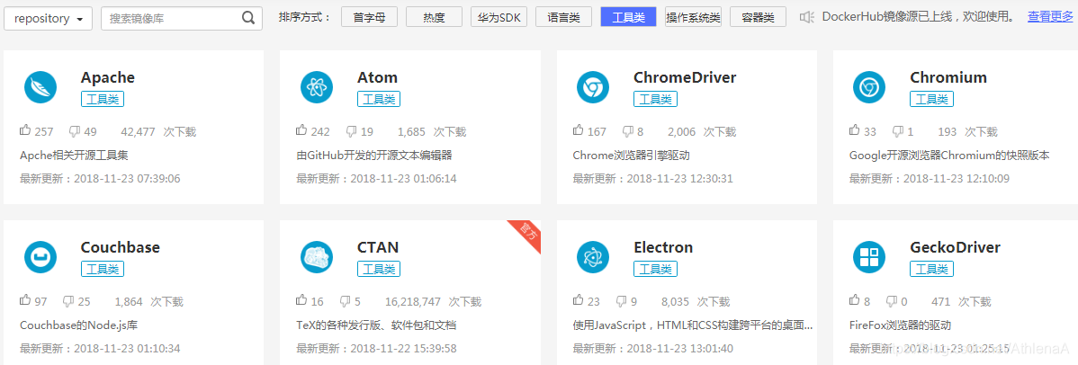
Task: Click the 官方 ribbon on CTAN card
Action: coord(528,232)
